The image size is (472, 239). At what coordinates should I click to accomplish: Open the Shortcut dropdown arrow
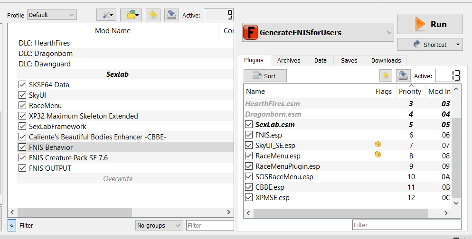(x=458, y=45)
